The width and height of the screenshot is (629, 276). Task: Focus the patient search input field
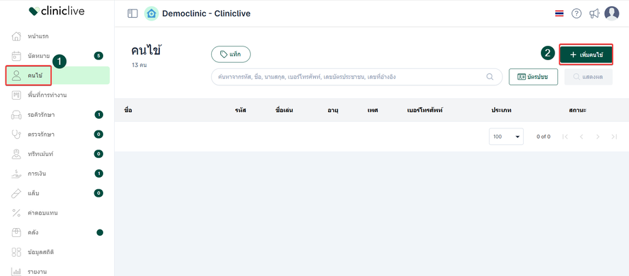pos(349,77)
